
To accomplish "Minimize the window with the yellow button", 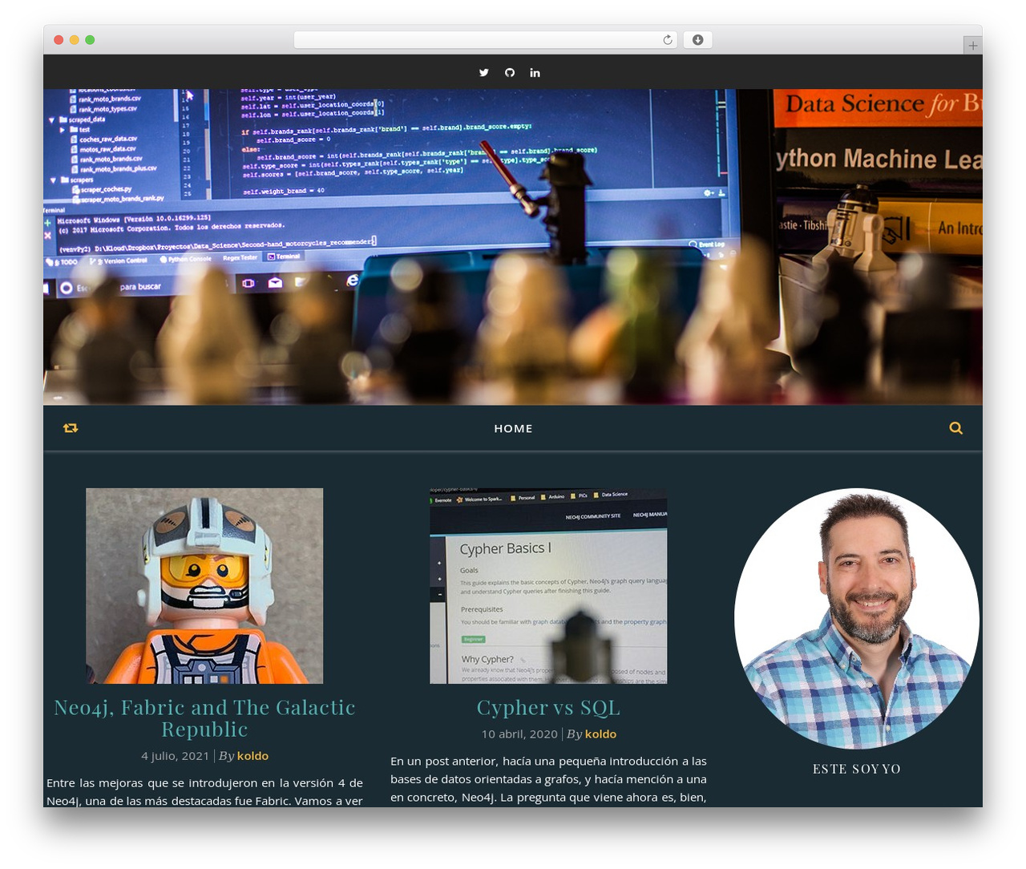I will tap(74, 40).
